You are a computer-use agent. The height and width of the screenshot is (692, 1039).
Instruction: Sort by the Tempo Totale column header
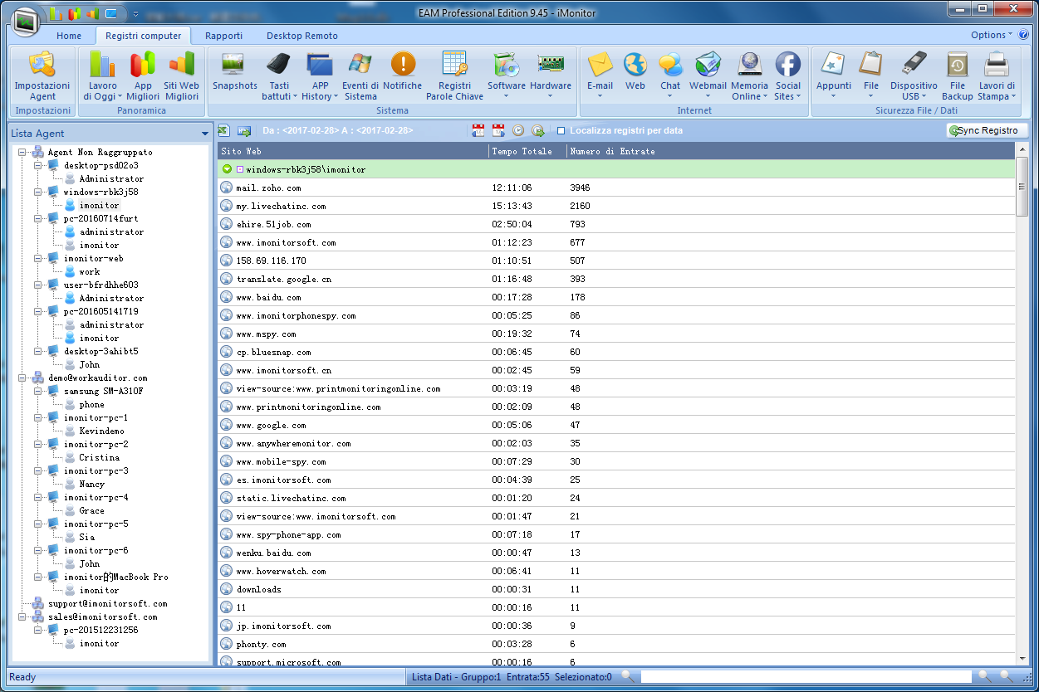[x=527, y=151]
